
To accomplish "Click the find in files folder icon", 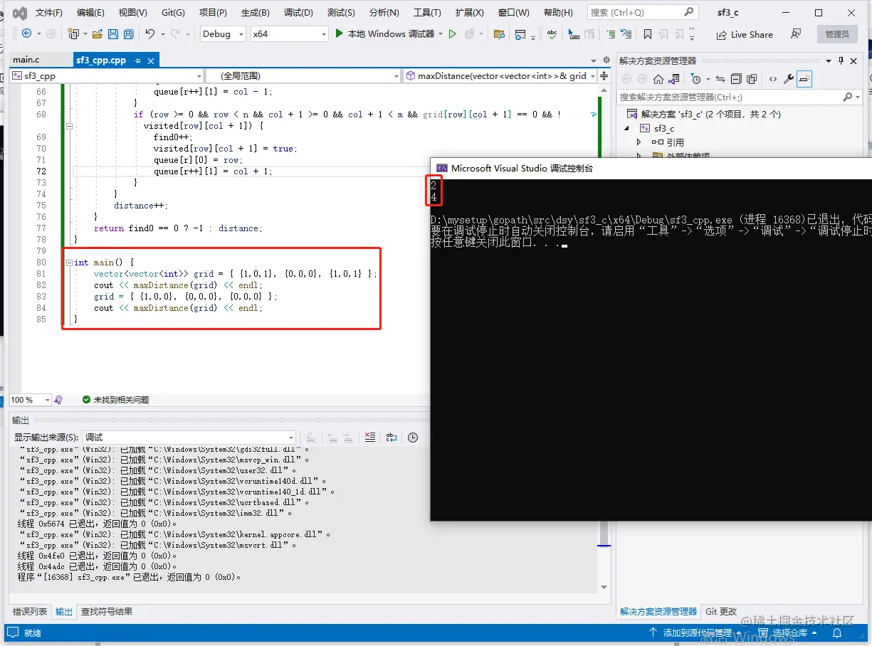I will coord(499,33).
